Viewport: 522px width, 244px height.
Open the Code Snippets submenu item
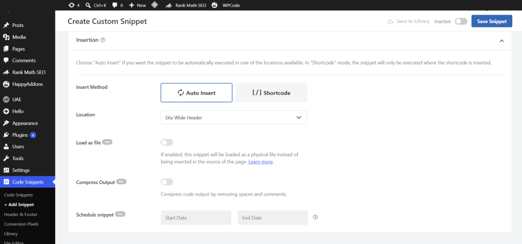18,195
